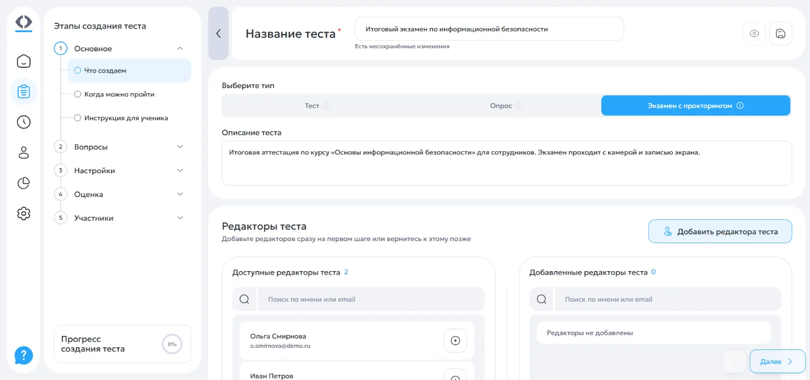
Task: Open the home sidebar icon
Action: point(24,62)
